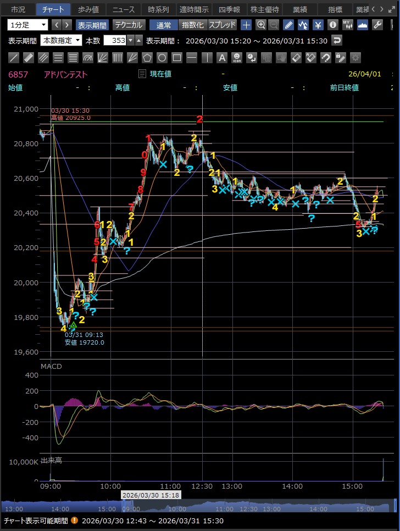Screen dimensions: 400x531
Task: Open the 四季報 tab
Action: pyautogui.click(x=229, y=9)
